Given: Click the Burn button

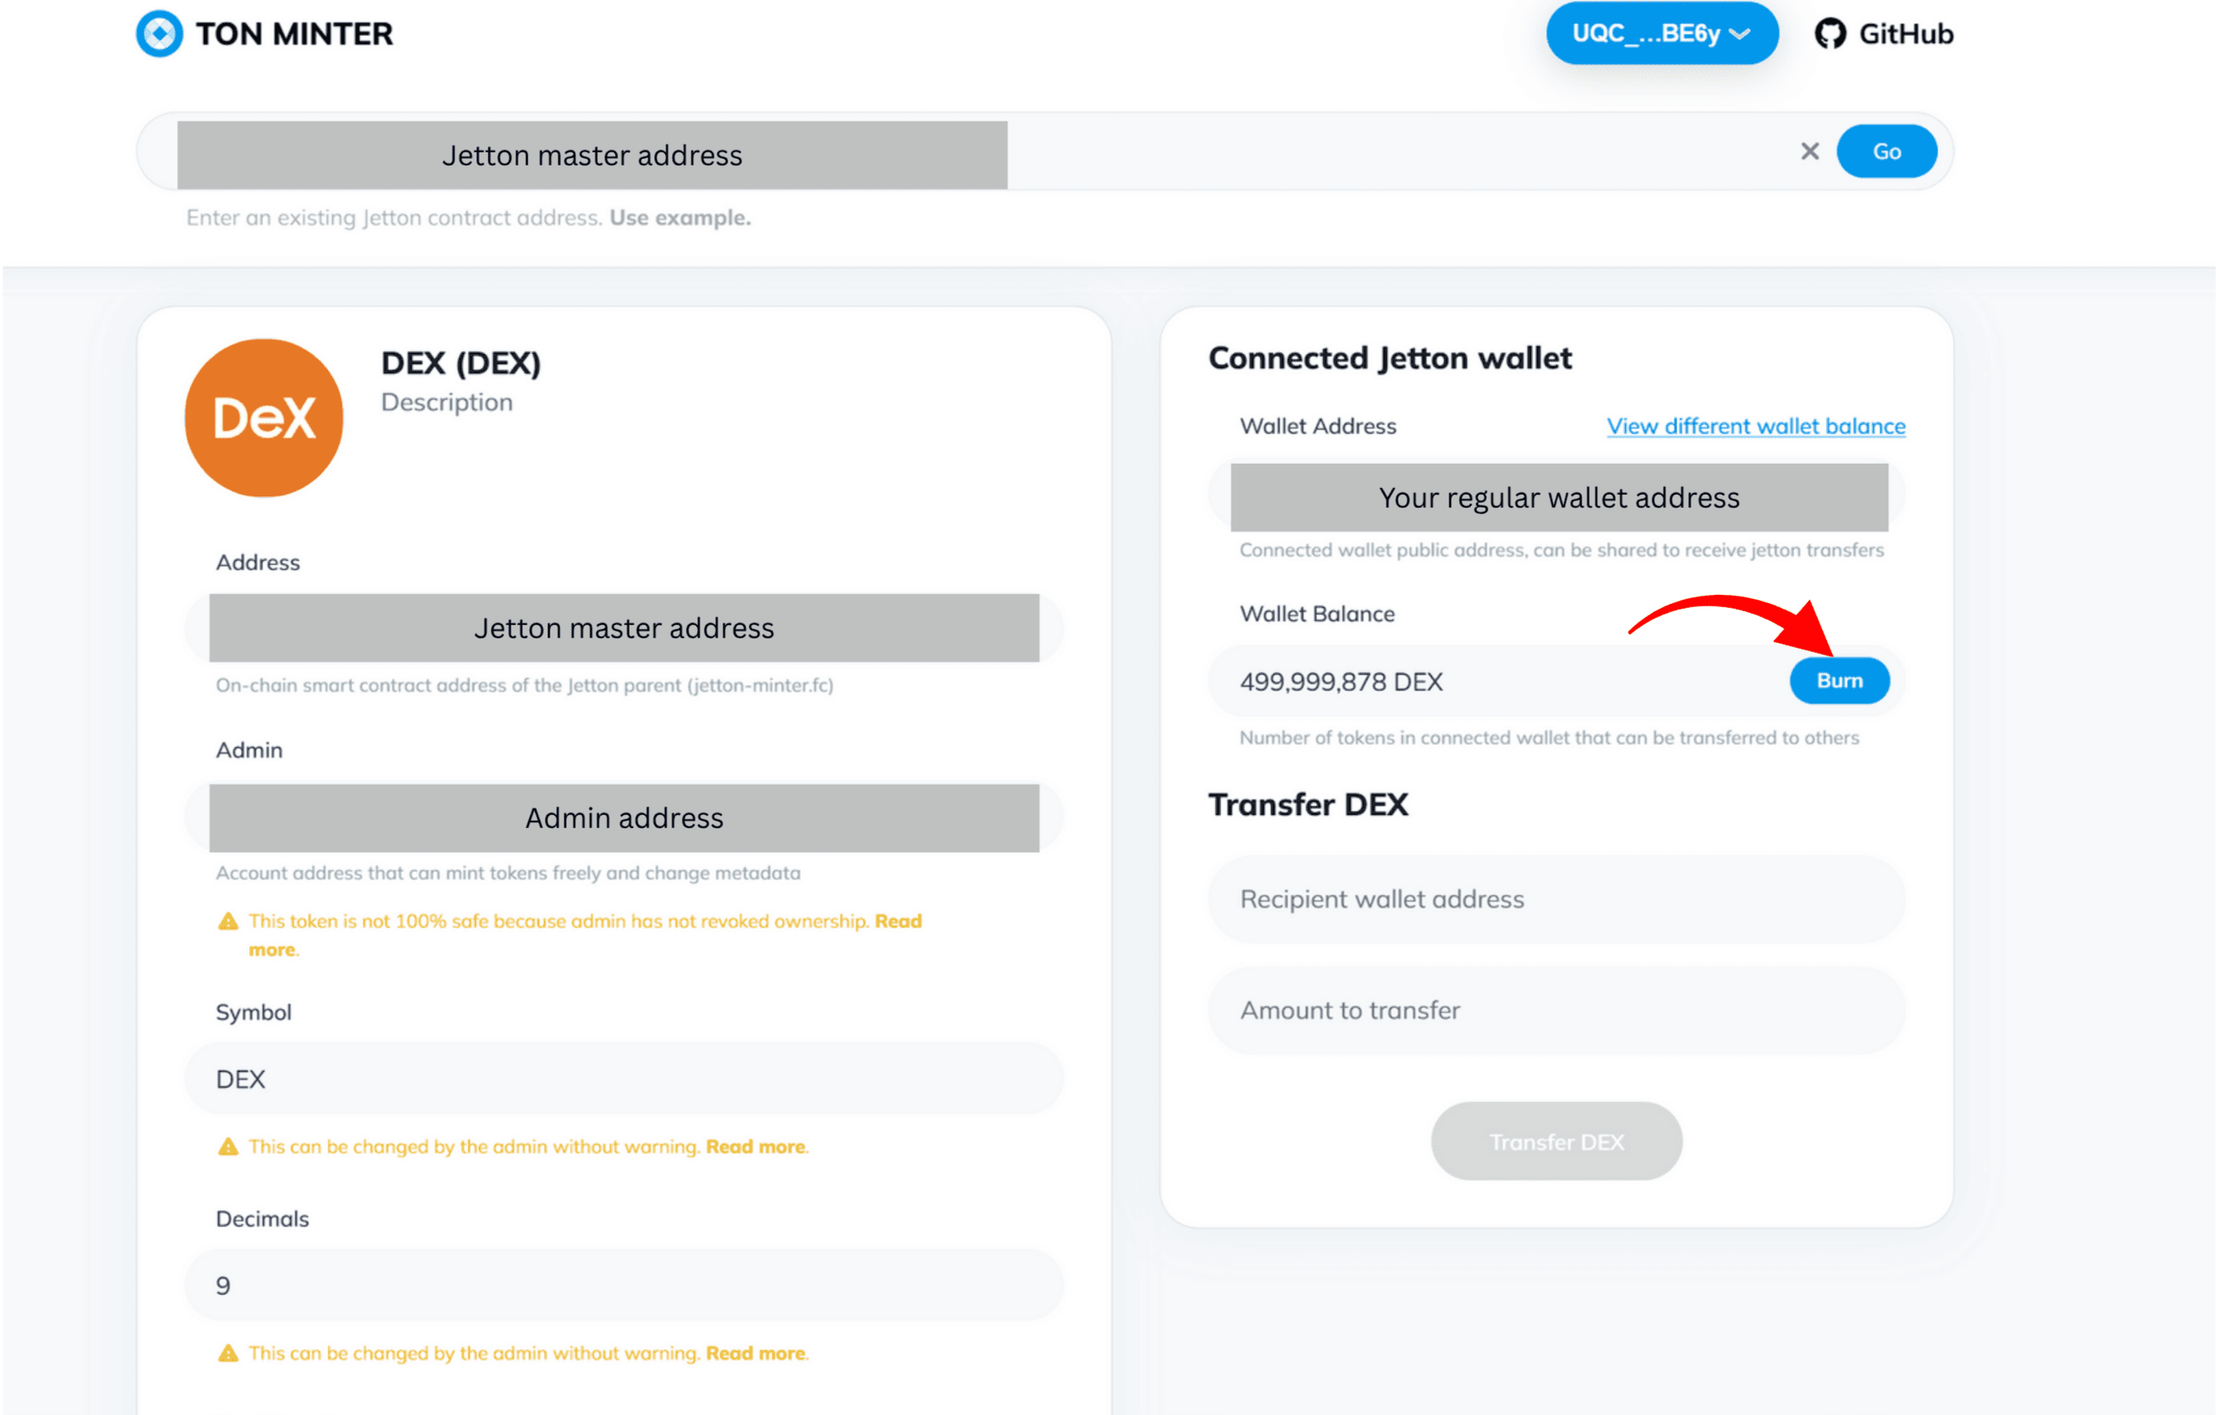Looking at the screenshot, I should click(1838, 681).
